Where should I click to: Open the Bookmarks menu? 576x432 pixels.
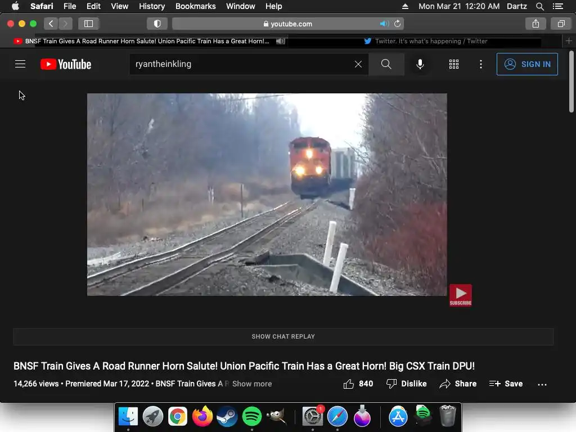(x=195, y=6)
